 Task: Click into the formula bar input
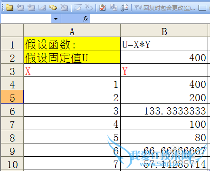[x=150, y=19]
